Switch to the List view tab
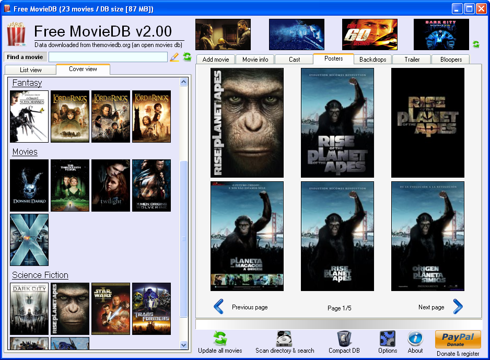Screen dimensions: 490x360 tap(31, 70)
